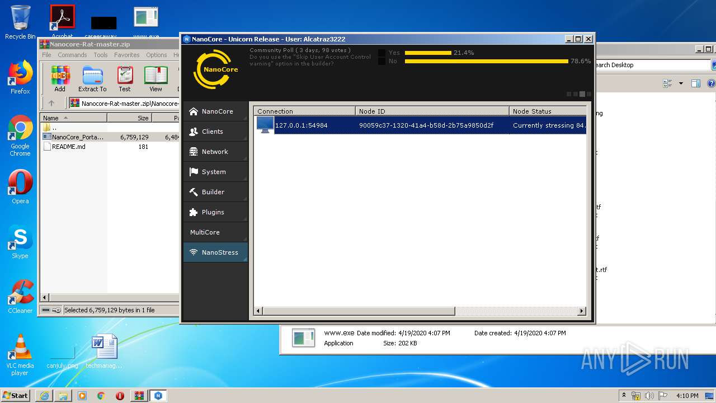Click the right scroll arrow of client list
The image size is (716, 403).
pyautogui.click(x=582, y=311)
